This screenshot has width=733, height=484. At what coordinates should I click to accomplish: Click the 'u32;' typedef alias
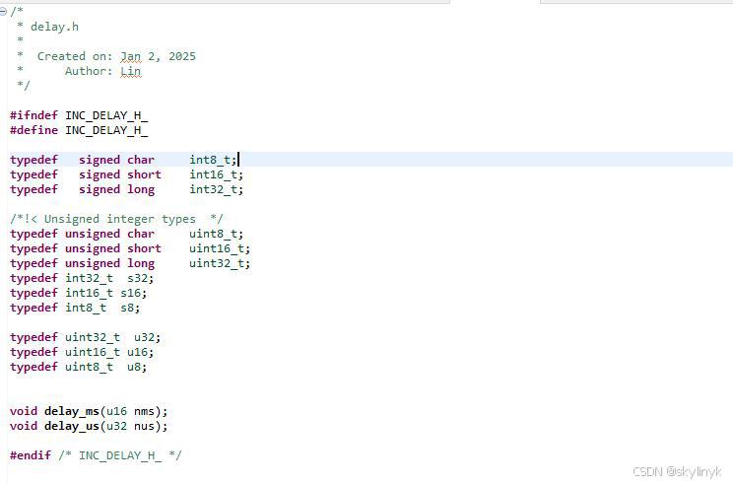(147, 338)
